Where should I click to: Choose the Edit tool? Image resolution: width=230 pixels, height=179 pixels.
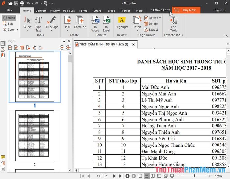tap(8, 24)
